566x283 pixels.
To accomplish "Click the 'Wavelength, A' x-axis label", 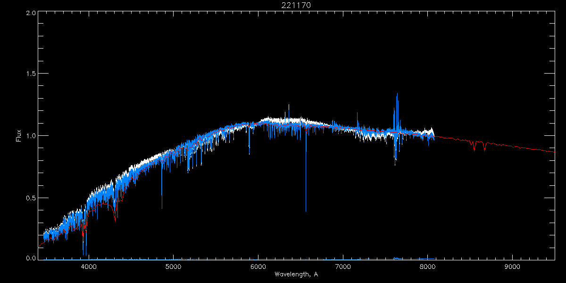I will coord(296,274).
